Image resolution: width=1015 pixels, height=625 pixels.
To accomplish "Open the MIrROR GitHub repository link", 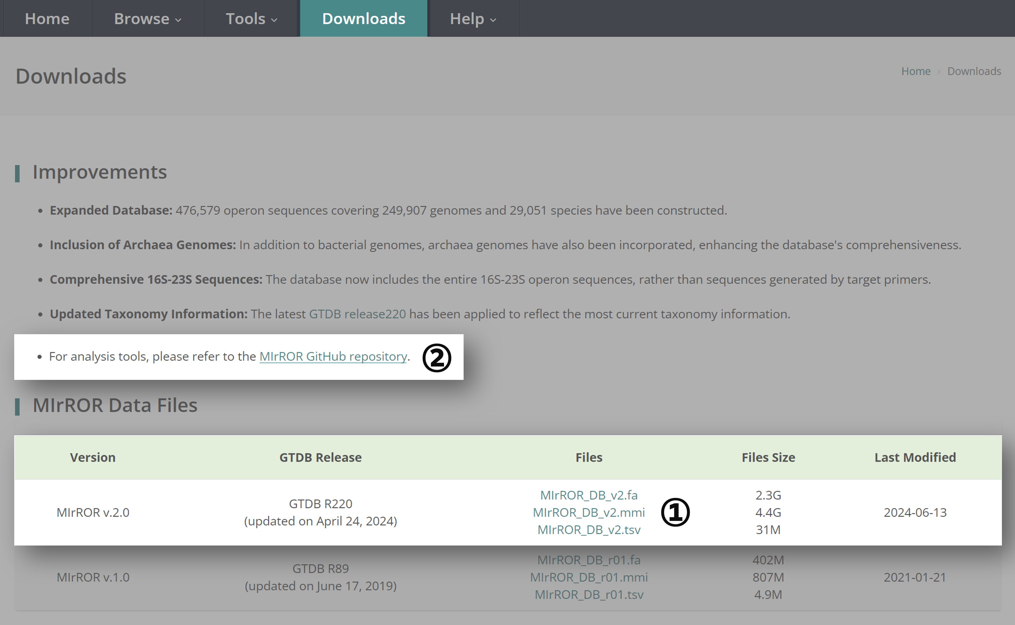I will [333, 356].
